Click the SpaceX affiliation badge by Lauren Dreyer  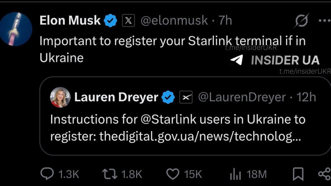tap(186, 97)
